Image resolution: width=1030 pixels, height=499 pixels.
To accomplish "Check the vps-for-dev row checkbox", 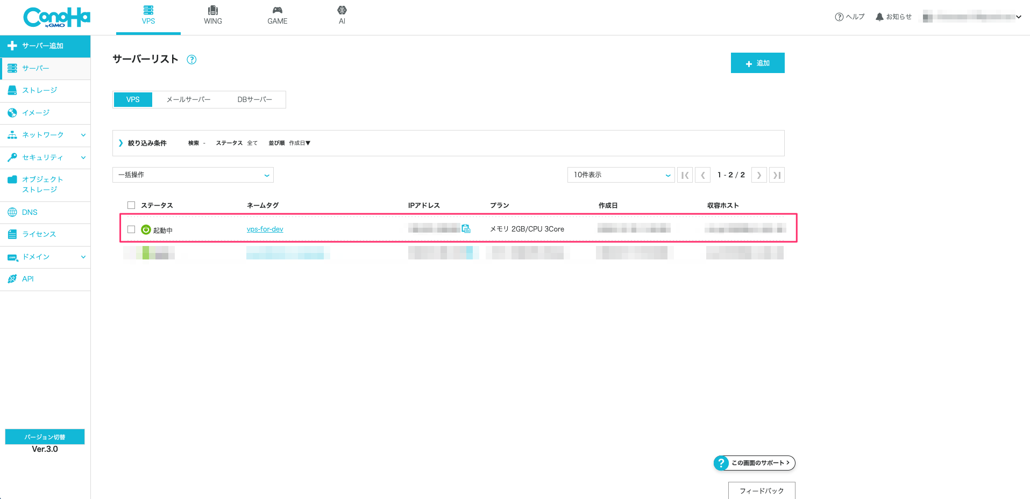I will [x=131, y=229].
